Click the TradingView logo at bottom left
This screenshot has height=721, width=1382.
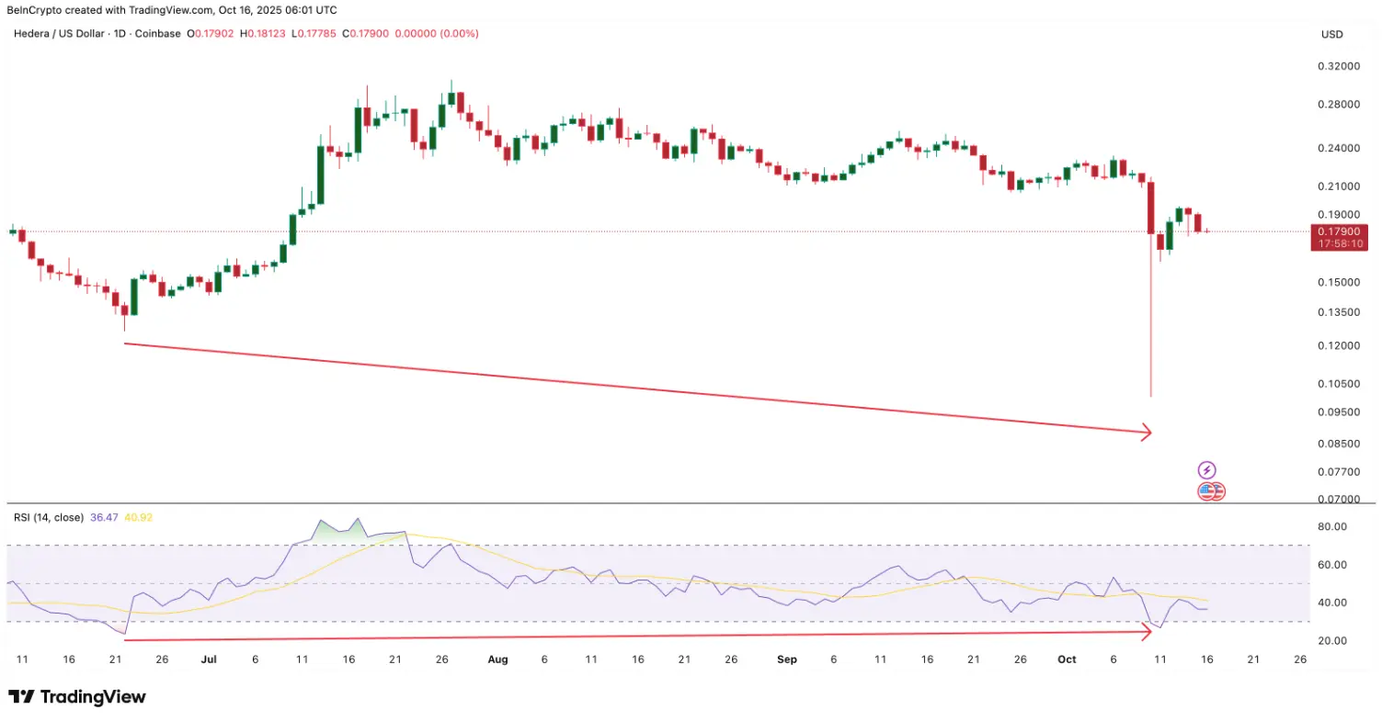[77, 697]
